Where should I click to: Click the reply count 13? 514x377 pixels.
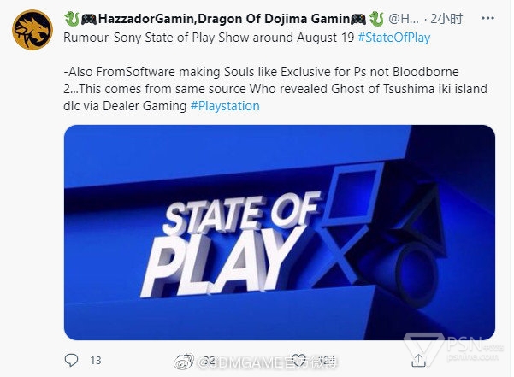(95, 360)
